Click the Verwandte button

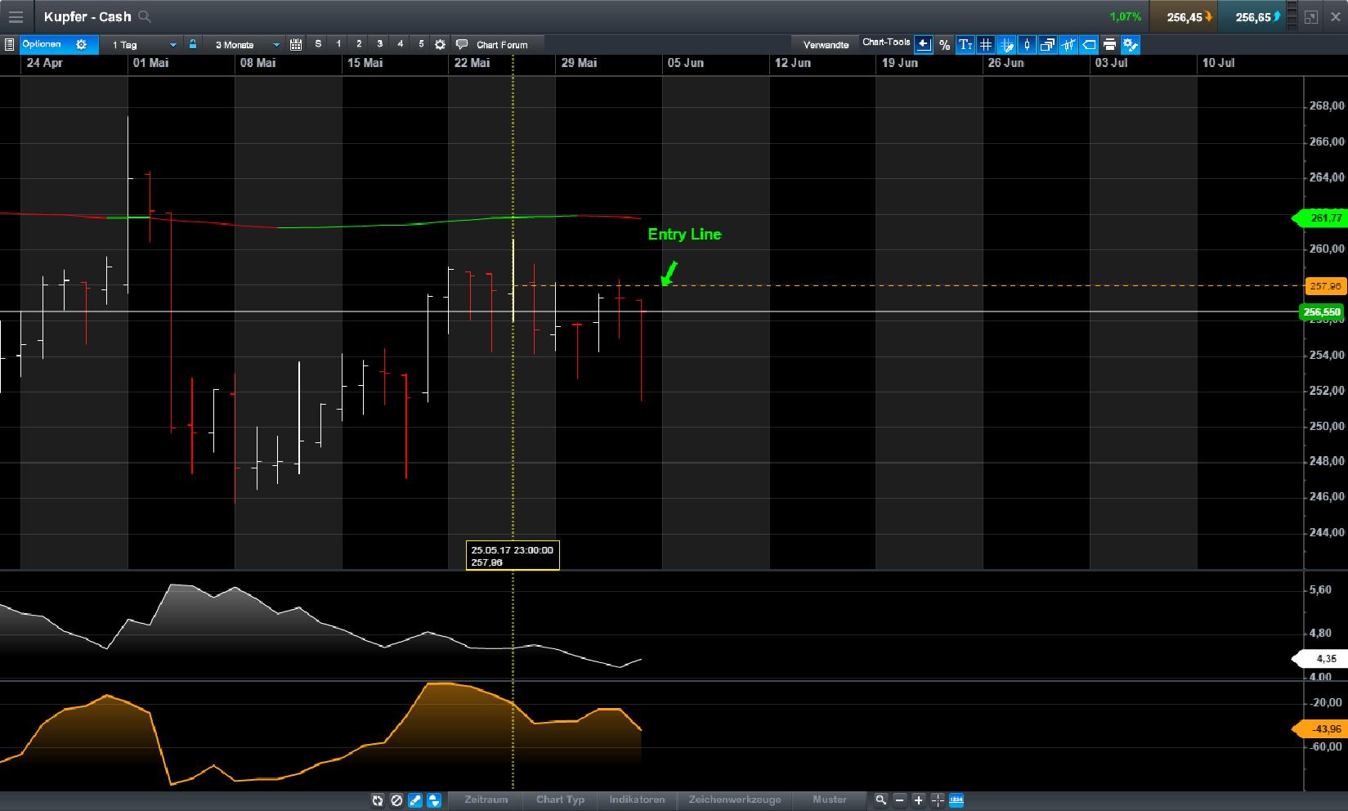(x=825, y=44)
